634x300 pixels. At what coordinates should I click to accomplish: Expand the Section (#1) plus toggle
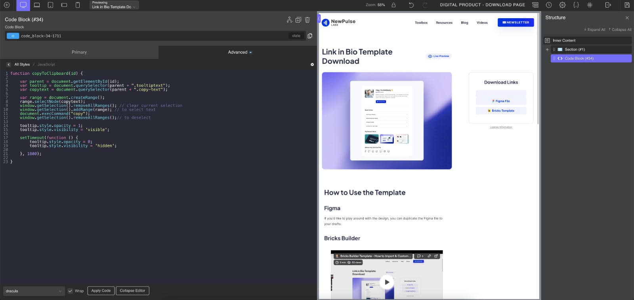(x=547, y=49)
